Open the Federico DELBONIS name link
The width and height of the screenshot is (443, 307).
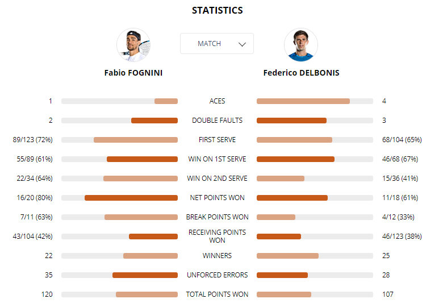pos(301,73)
